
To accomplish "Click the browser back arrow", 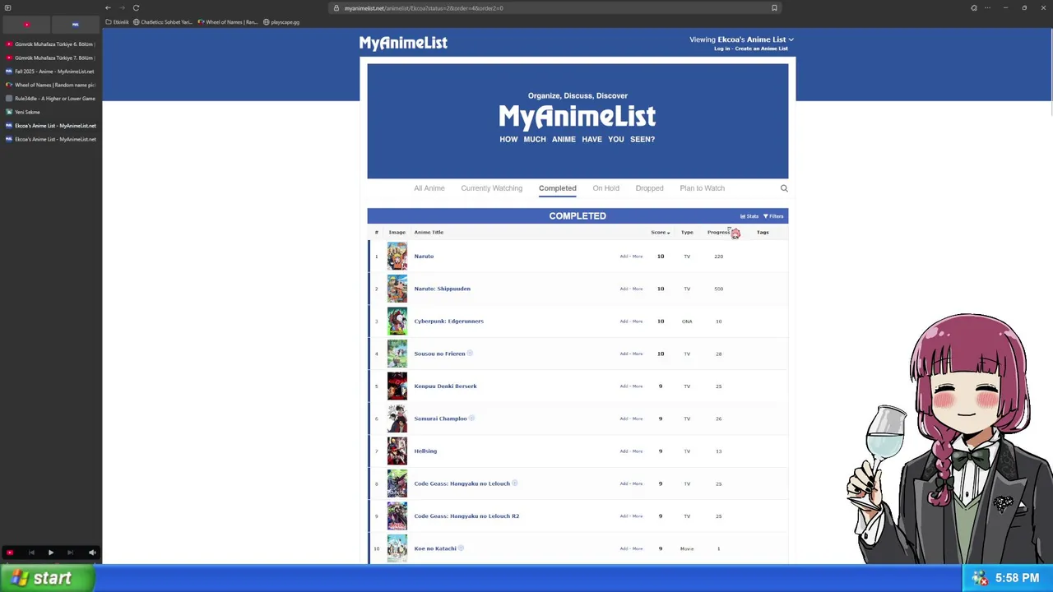I will tap(108, 7).
